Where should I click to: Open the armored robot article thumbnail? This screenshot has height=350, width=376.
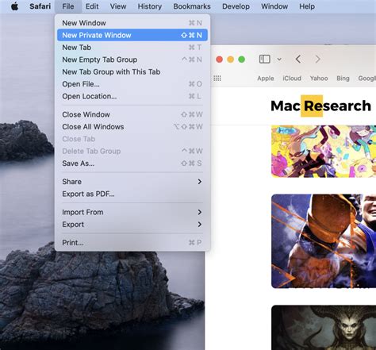coord(324,241)
